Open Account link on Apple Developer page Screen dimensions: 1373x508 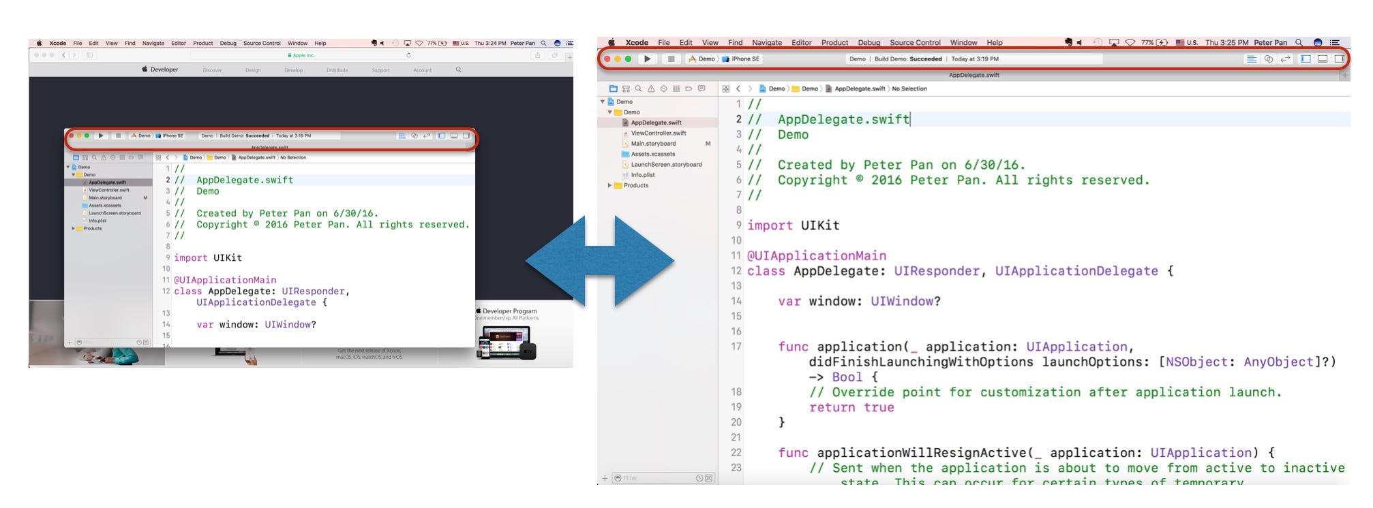point(422,70)
